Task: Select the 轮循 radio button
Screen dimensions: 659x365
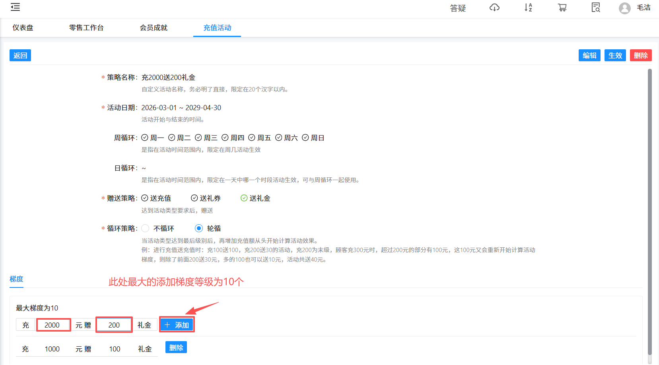Action: coord(199,228)
